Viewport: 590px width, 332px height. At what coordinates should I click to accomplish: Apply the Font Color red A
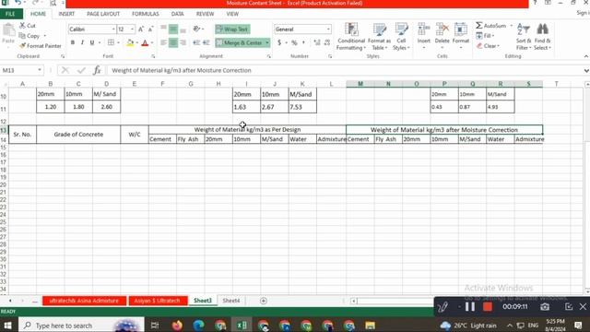pos(145,42)
